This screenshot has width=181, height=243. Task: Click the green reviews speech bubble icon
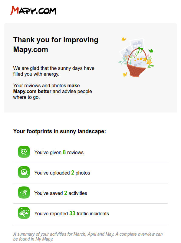tap(24, 152)
